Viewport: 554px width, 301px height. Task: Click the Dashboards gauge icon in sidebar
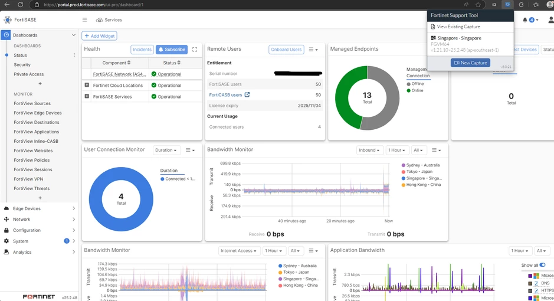coord(6,35)
